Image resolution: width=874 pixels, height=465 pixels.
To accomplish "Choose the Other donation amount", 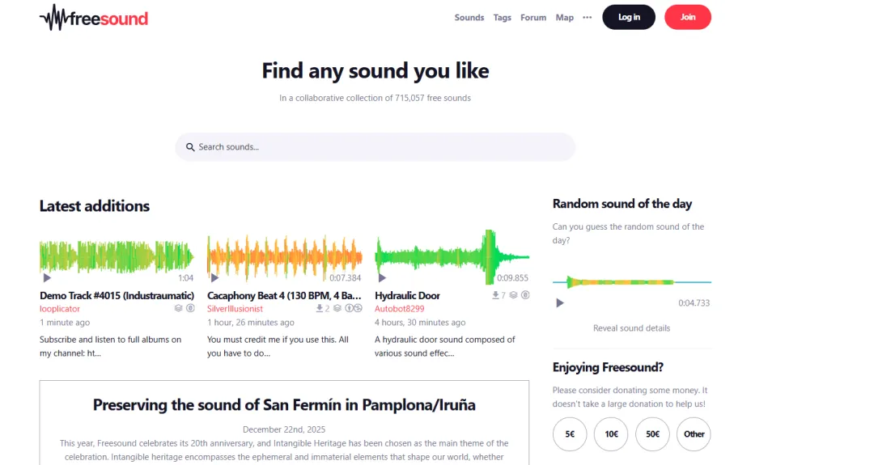I will tap(694, 433).
